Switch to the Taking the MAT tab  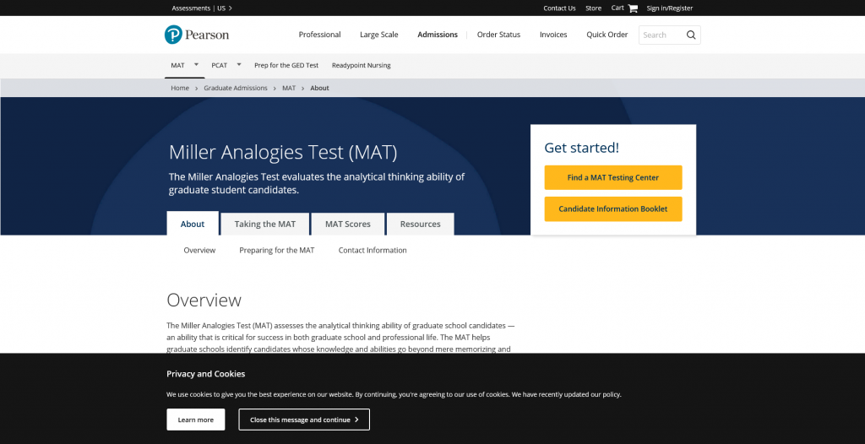coord(265,224)
